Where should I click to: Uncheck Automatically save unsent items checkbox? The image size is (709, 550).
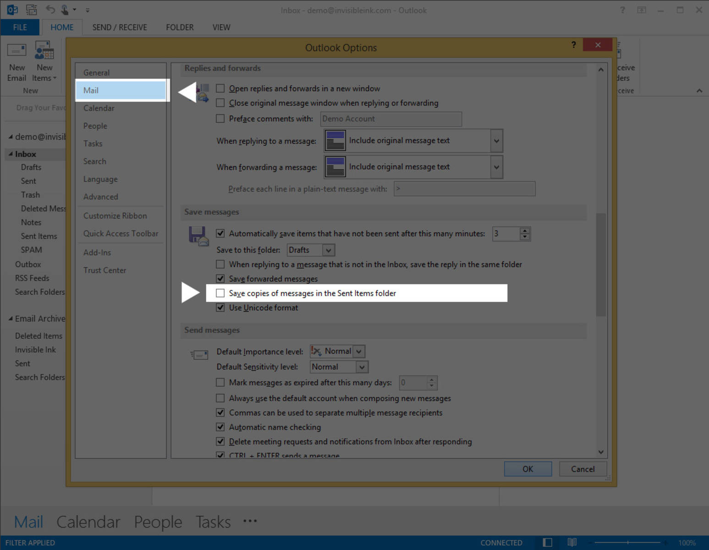[x=220, y=233]
